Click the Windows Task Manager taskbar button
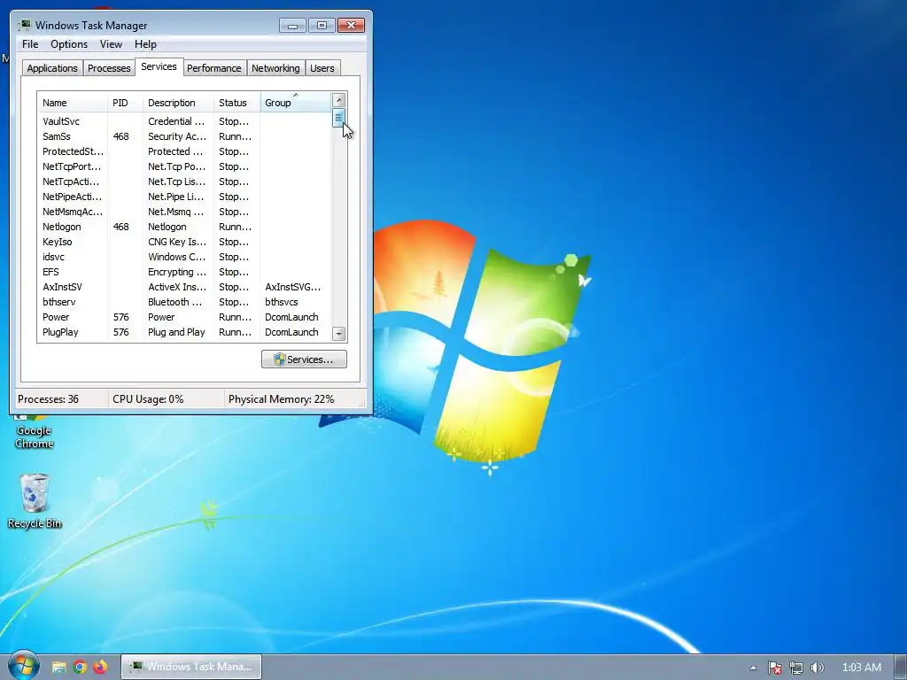The image size is (907, 680). click(191, 667)
